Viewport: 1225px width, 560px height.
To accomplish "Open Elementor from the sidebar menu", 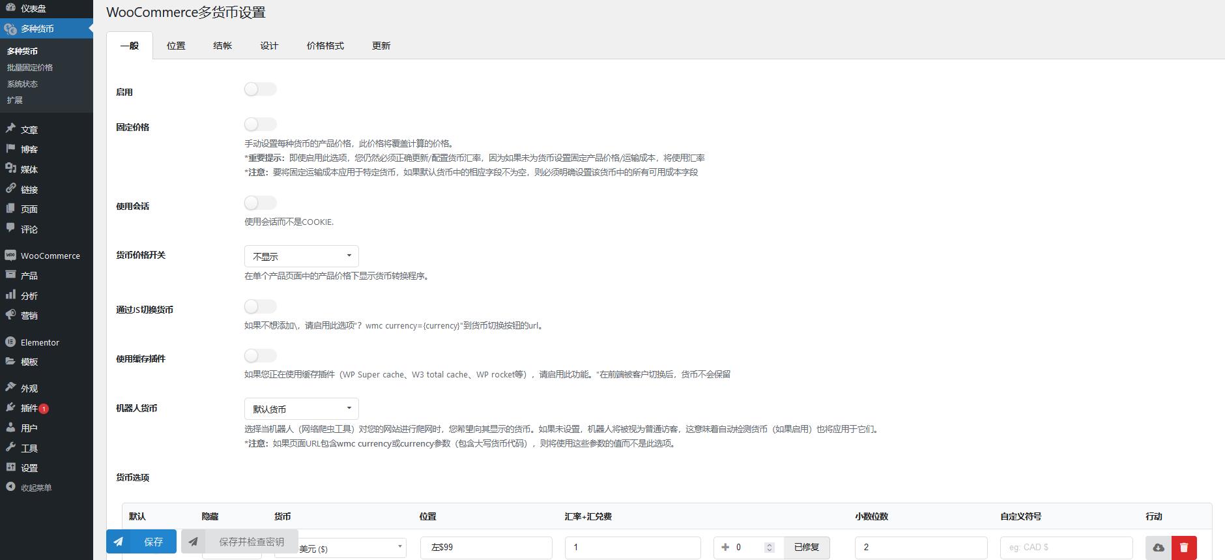I will tap(40, 342).
